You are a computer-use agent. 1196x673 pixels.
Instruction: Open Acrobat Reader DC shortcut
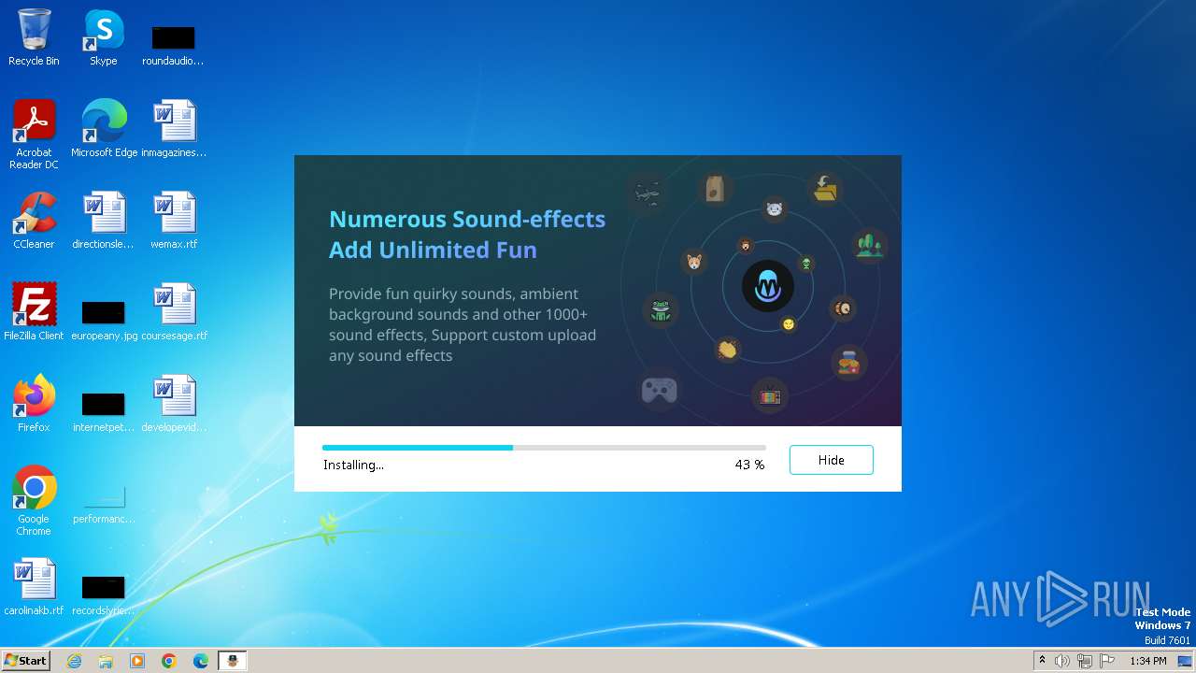point(34,135)
